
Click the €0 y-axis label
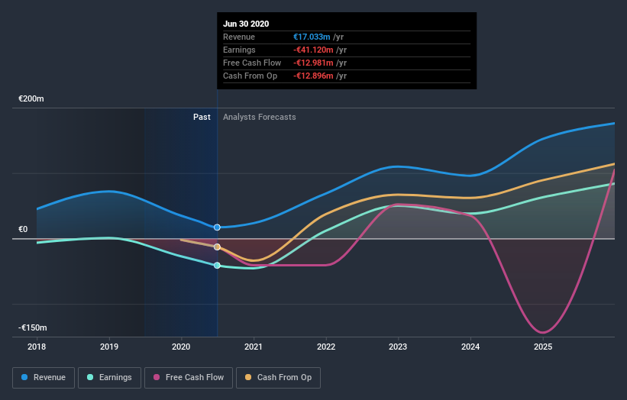click(23, 229)
